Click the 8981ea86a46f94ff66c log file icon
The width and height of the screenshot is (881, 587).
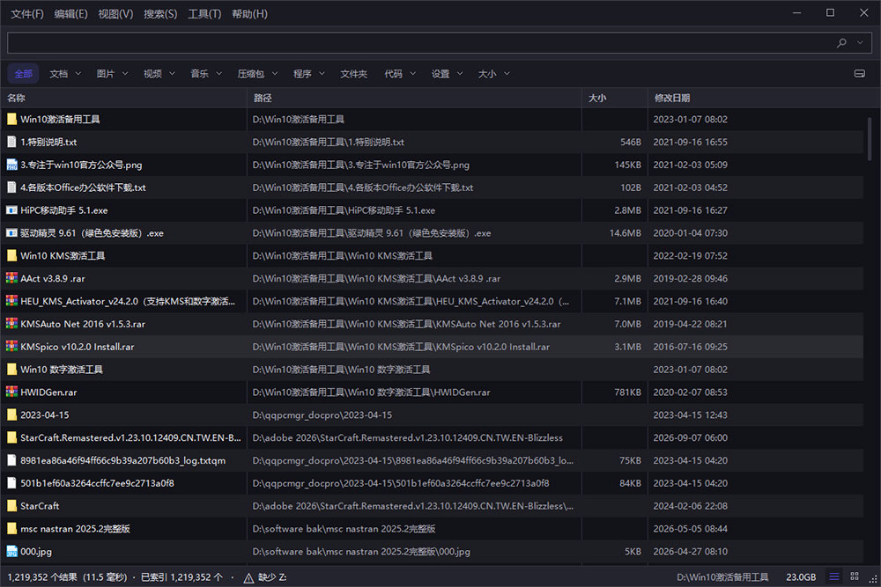(x=11, y=460)
